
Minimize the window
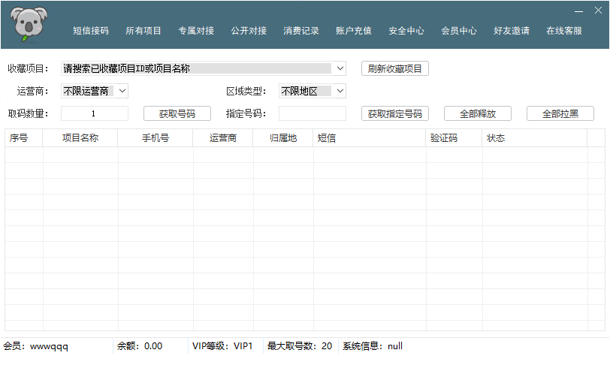[x=578, y=11]
